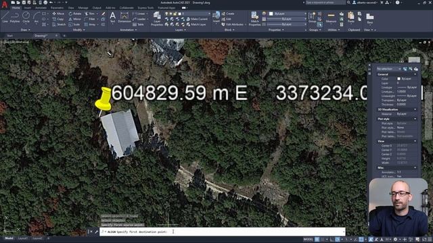Click the Plot printer icon in Quick Access

point(45,3)
